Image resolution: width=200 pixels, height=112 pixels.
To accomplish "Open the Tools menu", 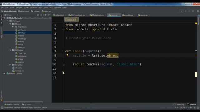I will tap(46, 7).
